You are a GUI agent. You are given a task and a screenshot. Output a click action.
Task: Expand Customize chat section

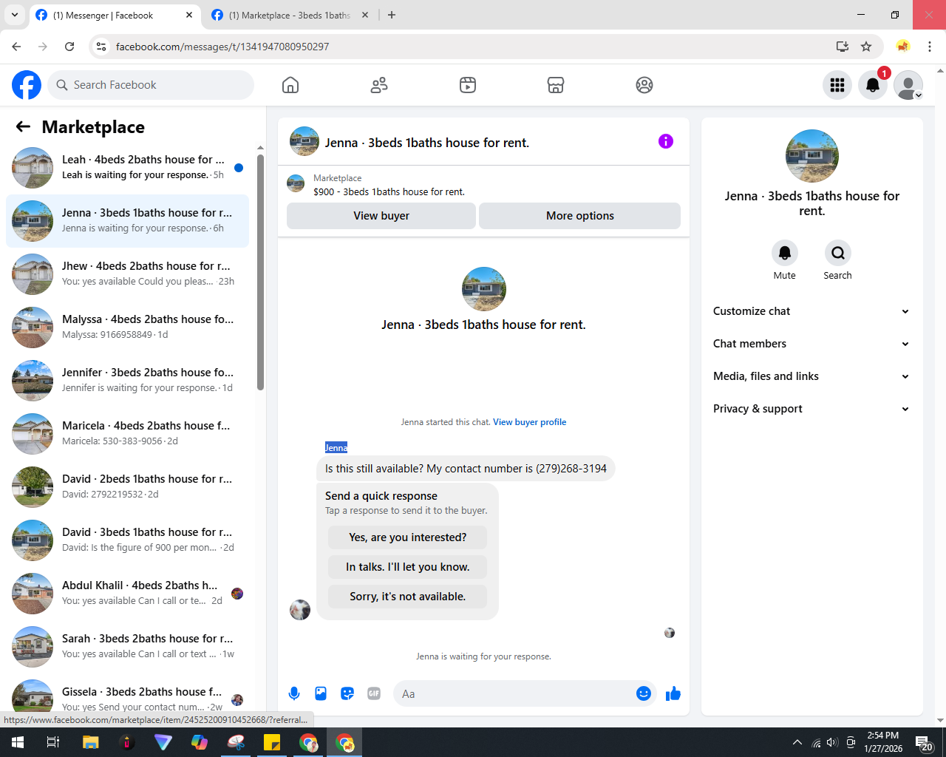[811, 311]
